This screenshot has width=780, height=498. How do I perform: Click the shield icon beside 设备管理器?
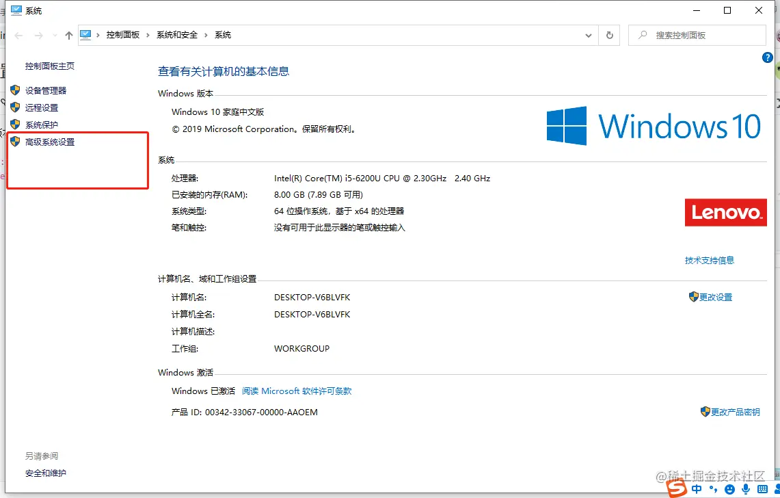click(x=15, y=90)
